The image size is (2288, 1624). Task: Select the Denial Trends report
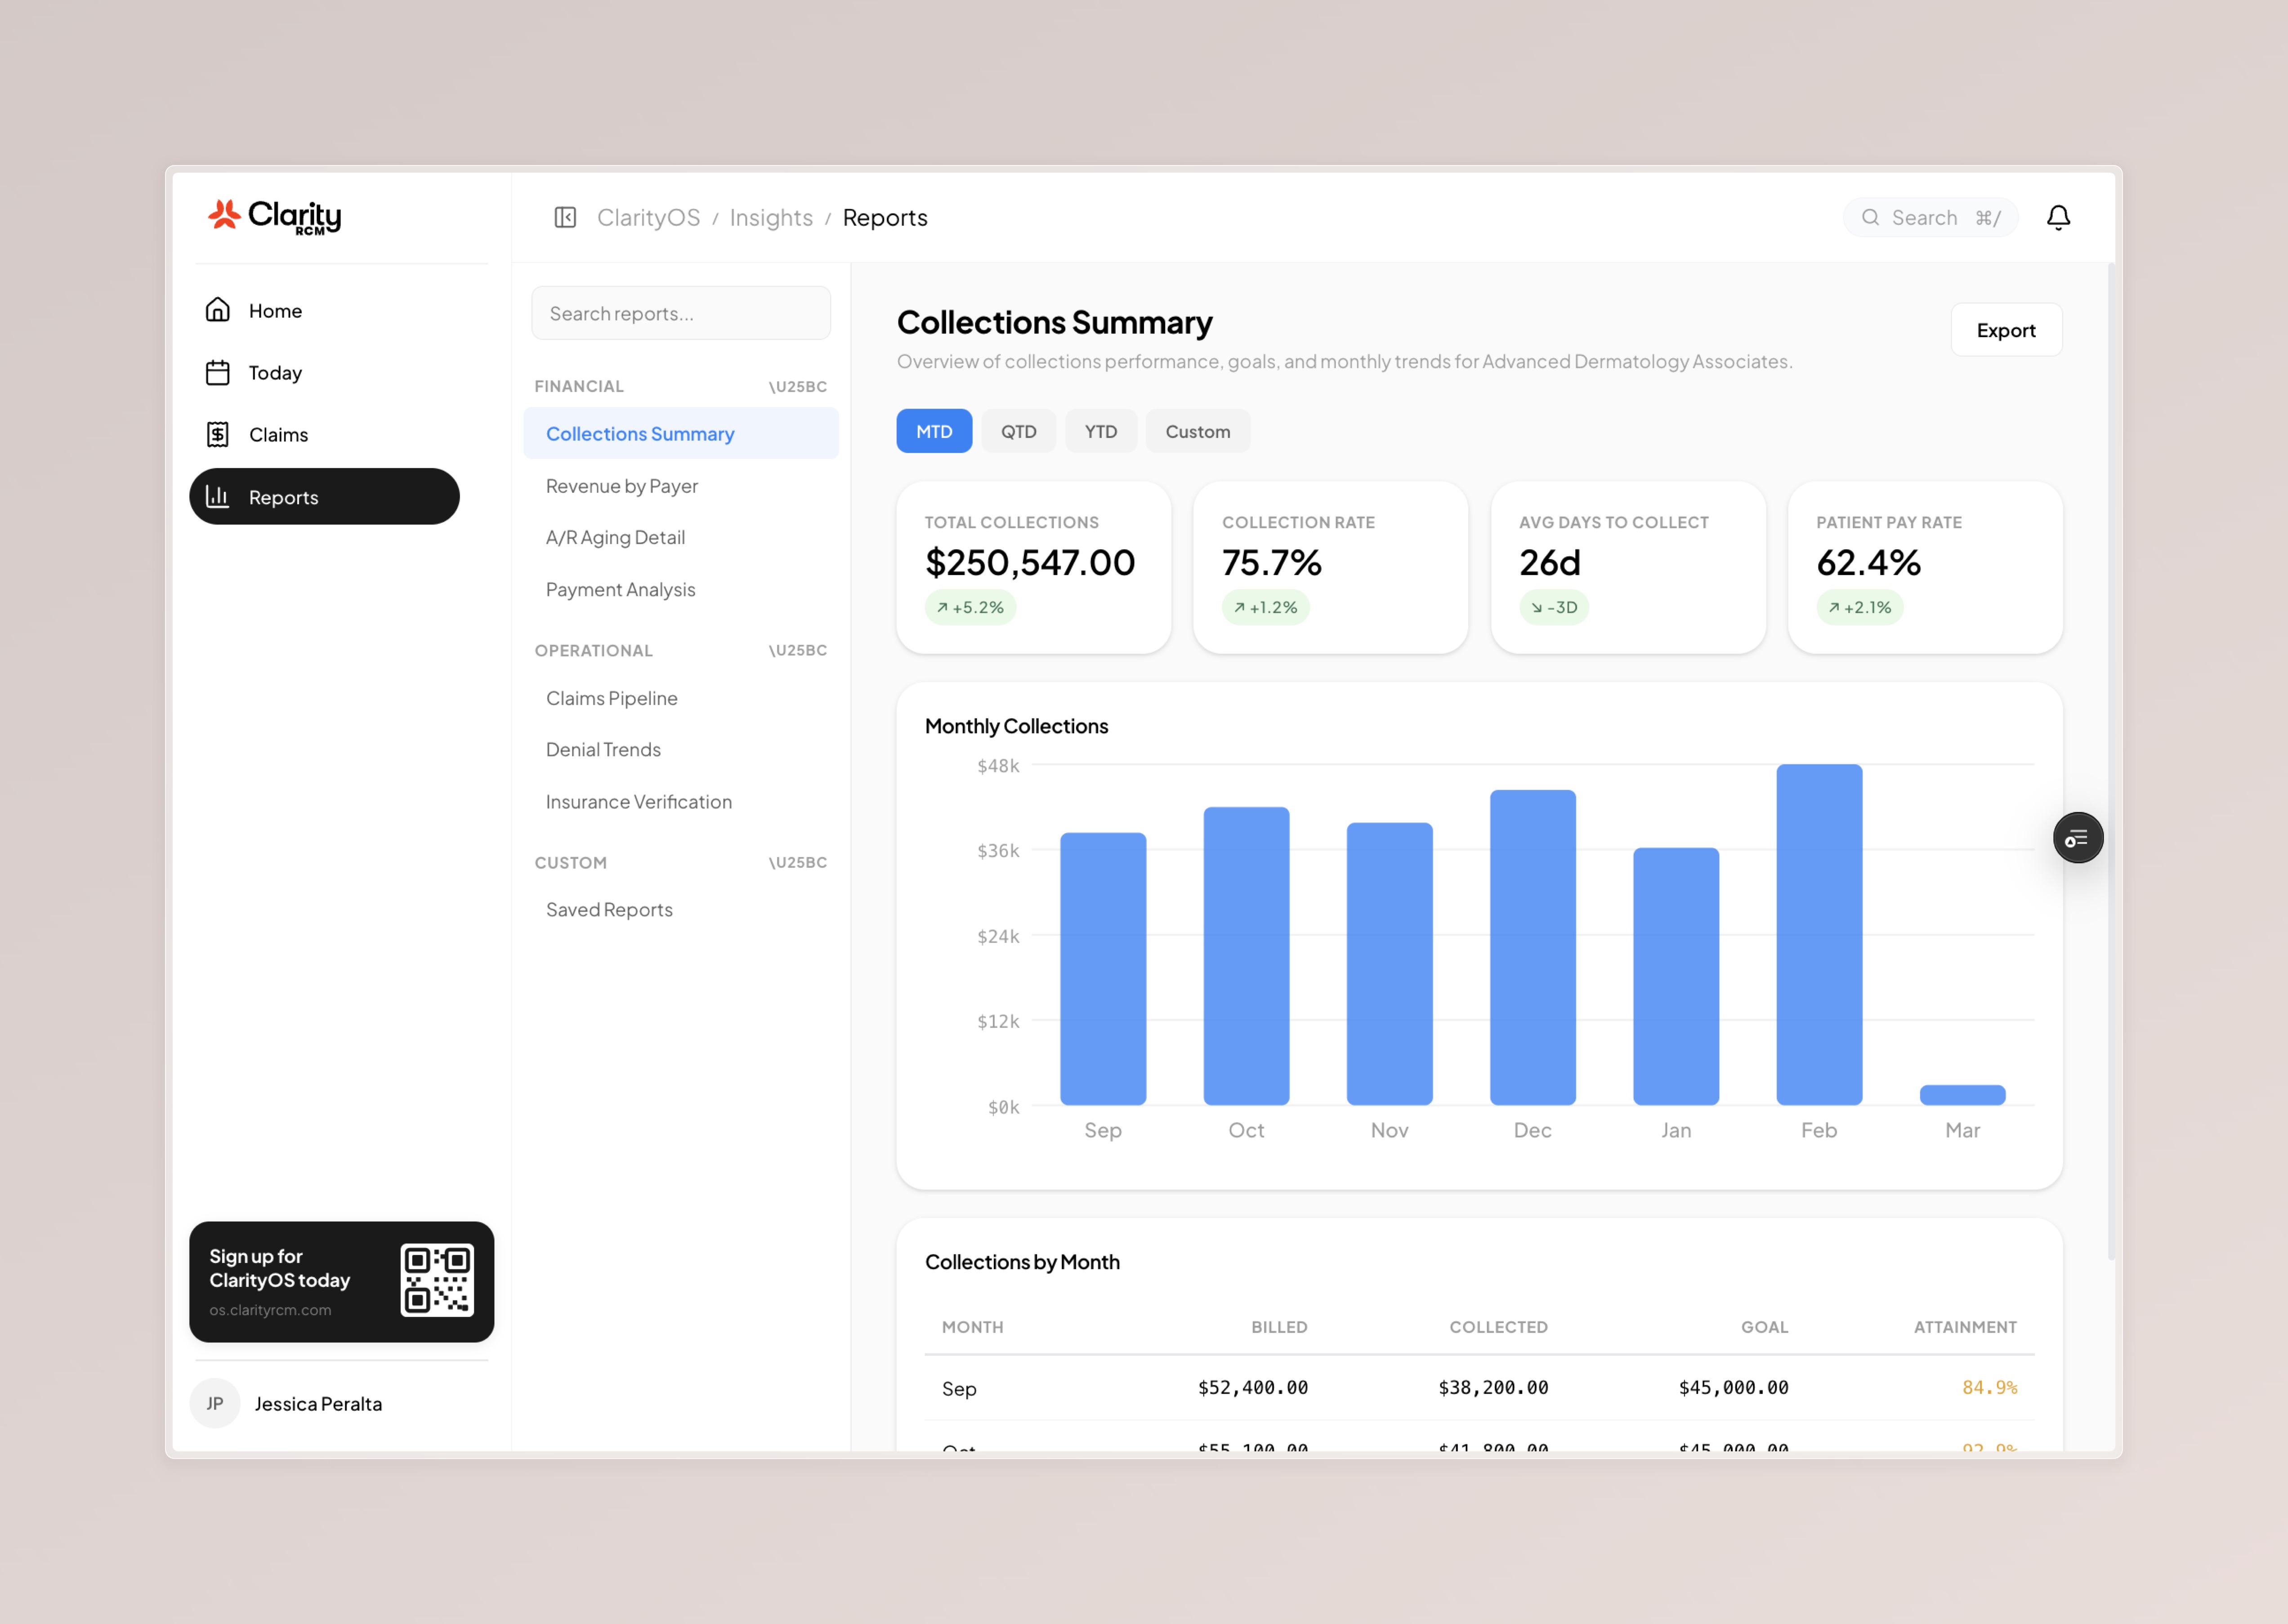602,749
